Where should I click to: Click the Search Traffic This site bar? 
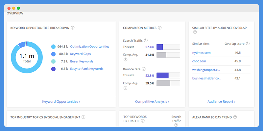point(168,47)
